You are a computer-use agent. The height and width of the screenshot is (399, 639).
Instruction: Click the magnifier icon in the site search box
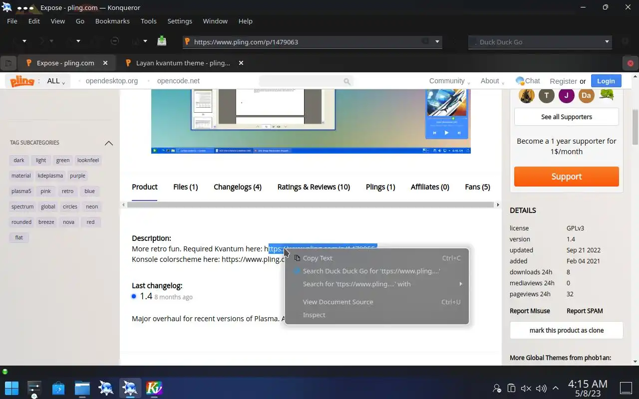pos(347,81)
